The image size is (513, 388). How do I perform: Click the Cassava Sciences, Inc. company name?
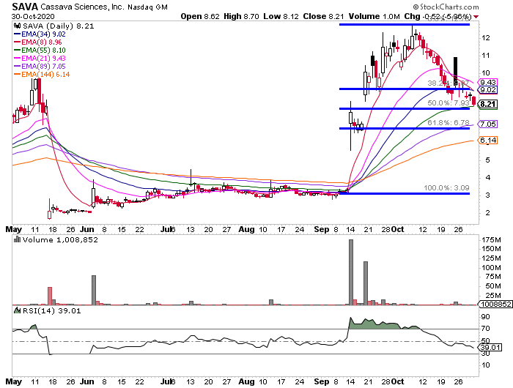tap(82, 6)
